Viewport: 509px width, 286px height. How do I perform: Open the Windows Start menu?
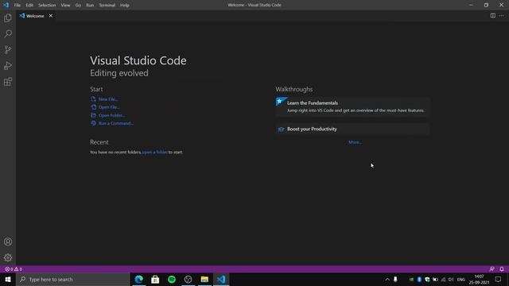point(8,279)
